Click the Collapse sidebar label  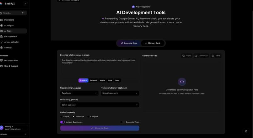pos(3,134)
